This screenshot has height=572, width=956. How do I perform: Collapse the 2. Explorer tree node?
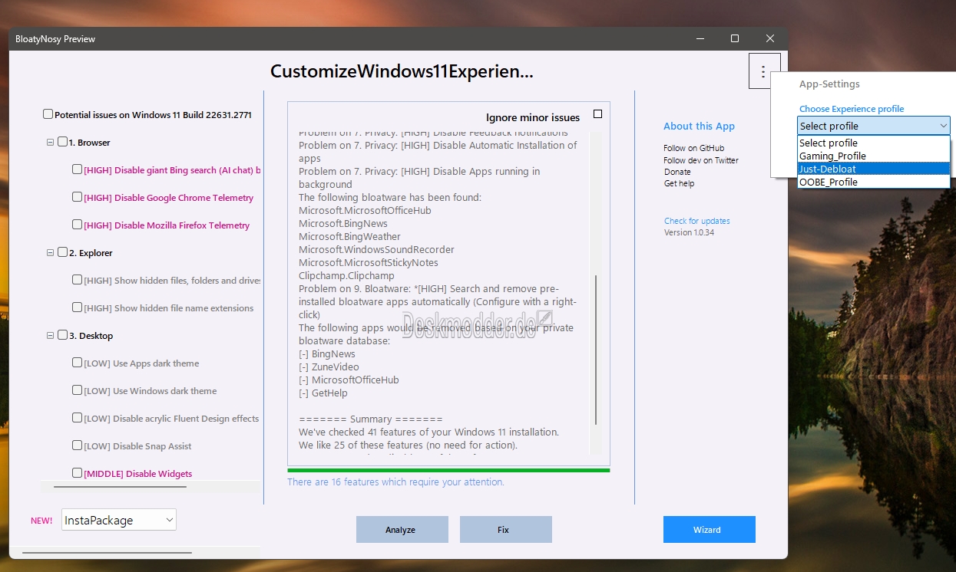pyautogui.click(x=50, y=252)
